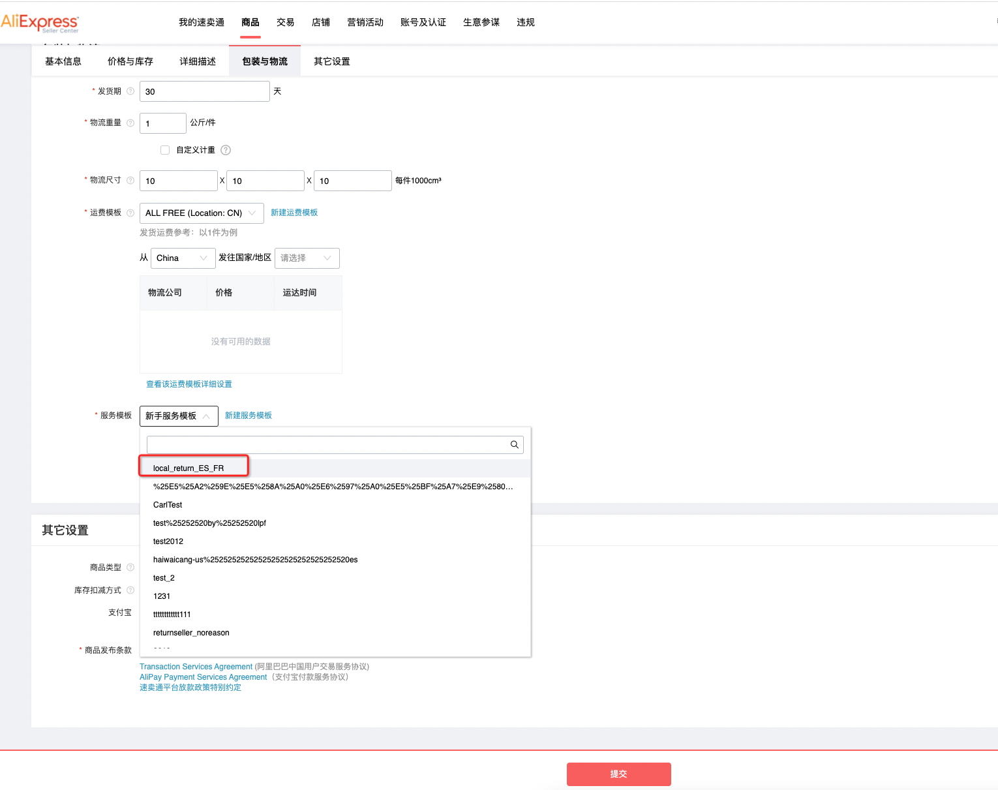Open 营销活动 menu
Image resolution: width=998 pixels, height=790 pixels.
click(x=365, y=22)
